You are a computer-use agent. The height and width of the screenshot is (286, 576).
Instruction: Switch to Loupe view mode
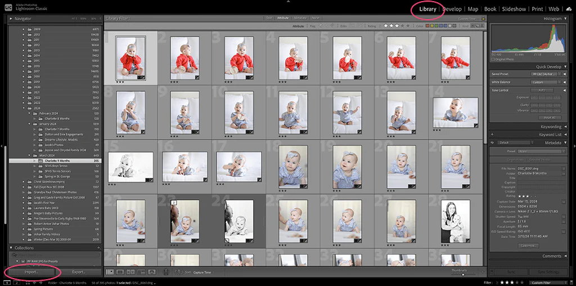click(120, 272)
